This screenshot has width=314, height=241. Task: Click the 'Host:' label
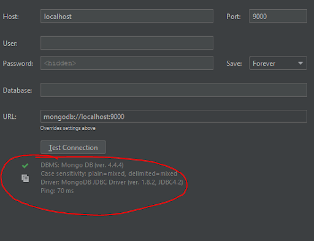tap(11, 17)
